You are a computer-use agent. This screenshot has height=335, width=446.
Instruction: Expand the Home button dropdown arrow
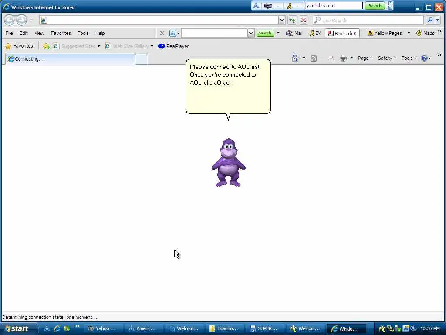(304, 58)
